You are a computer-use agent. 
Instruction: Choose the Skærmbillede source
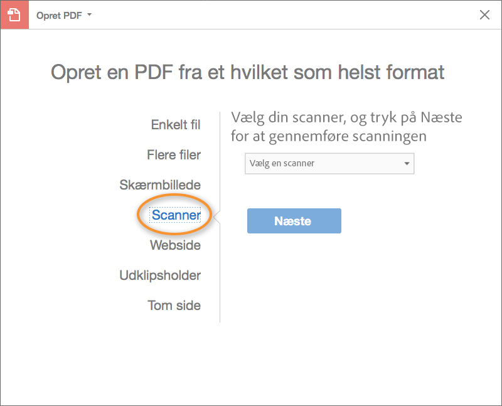160,185
